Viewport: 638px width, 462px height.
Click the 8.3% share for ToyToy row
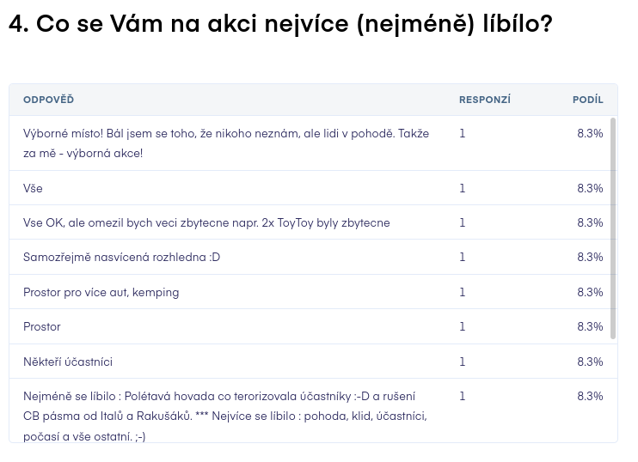pos(590,222)
